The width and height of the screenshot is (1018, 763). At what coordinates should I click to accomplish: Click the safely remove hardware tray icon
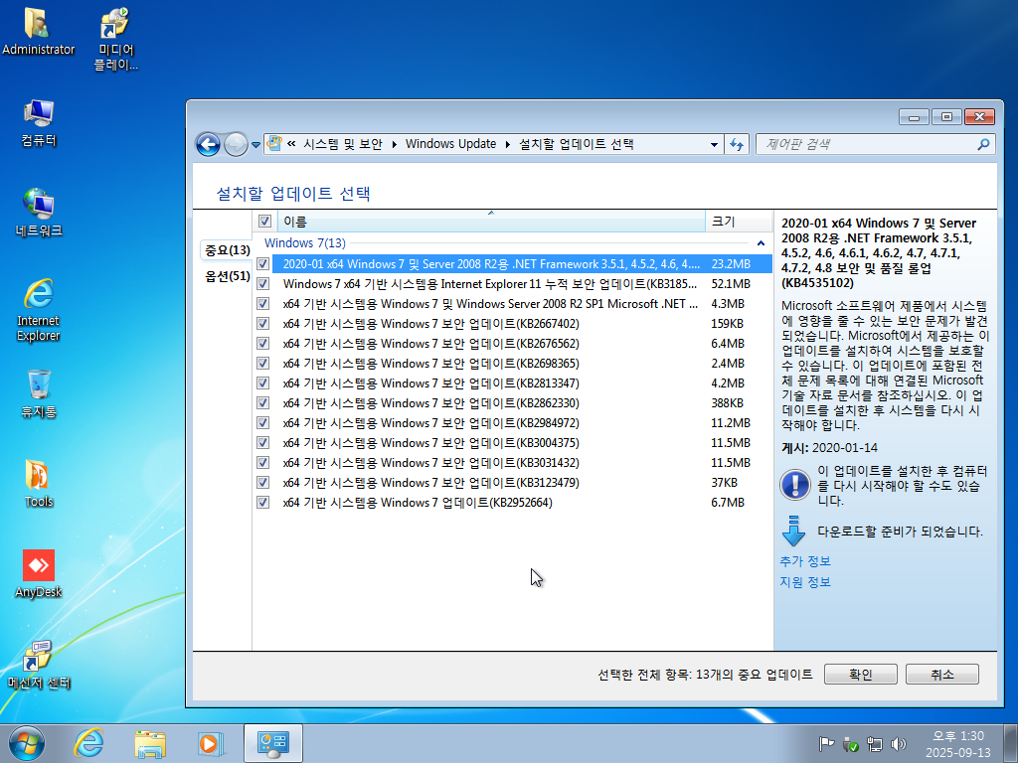pos(851,744)
